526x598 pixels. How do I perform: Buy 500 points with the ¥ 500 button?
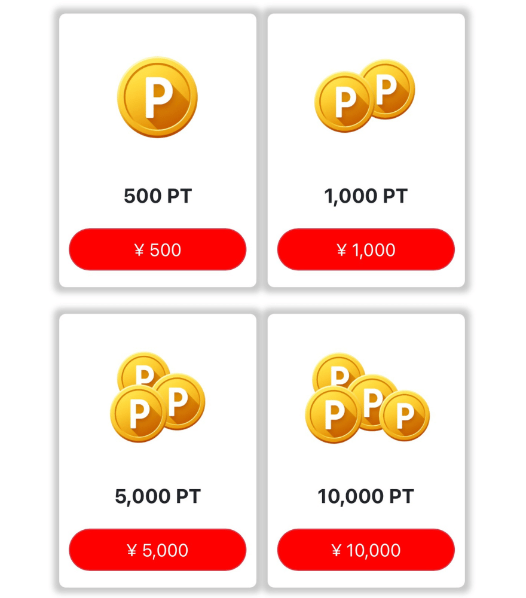click(157, 249)
